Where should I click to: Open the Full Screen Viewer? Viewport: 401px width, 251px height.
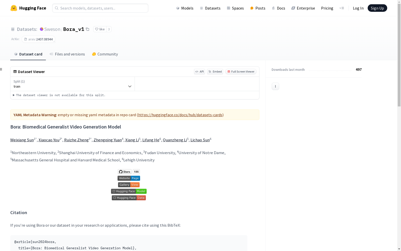(x=241, y=72)
